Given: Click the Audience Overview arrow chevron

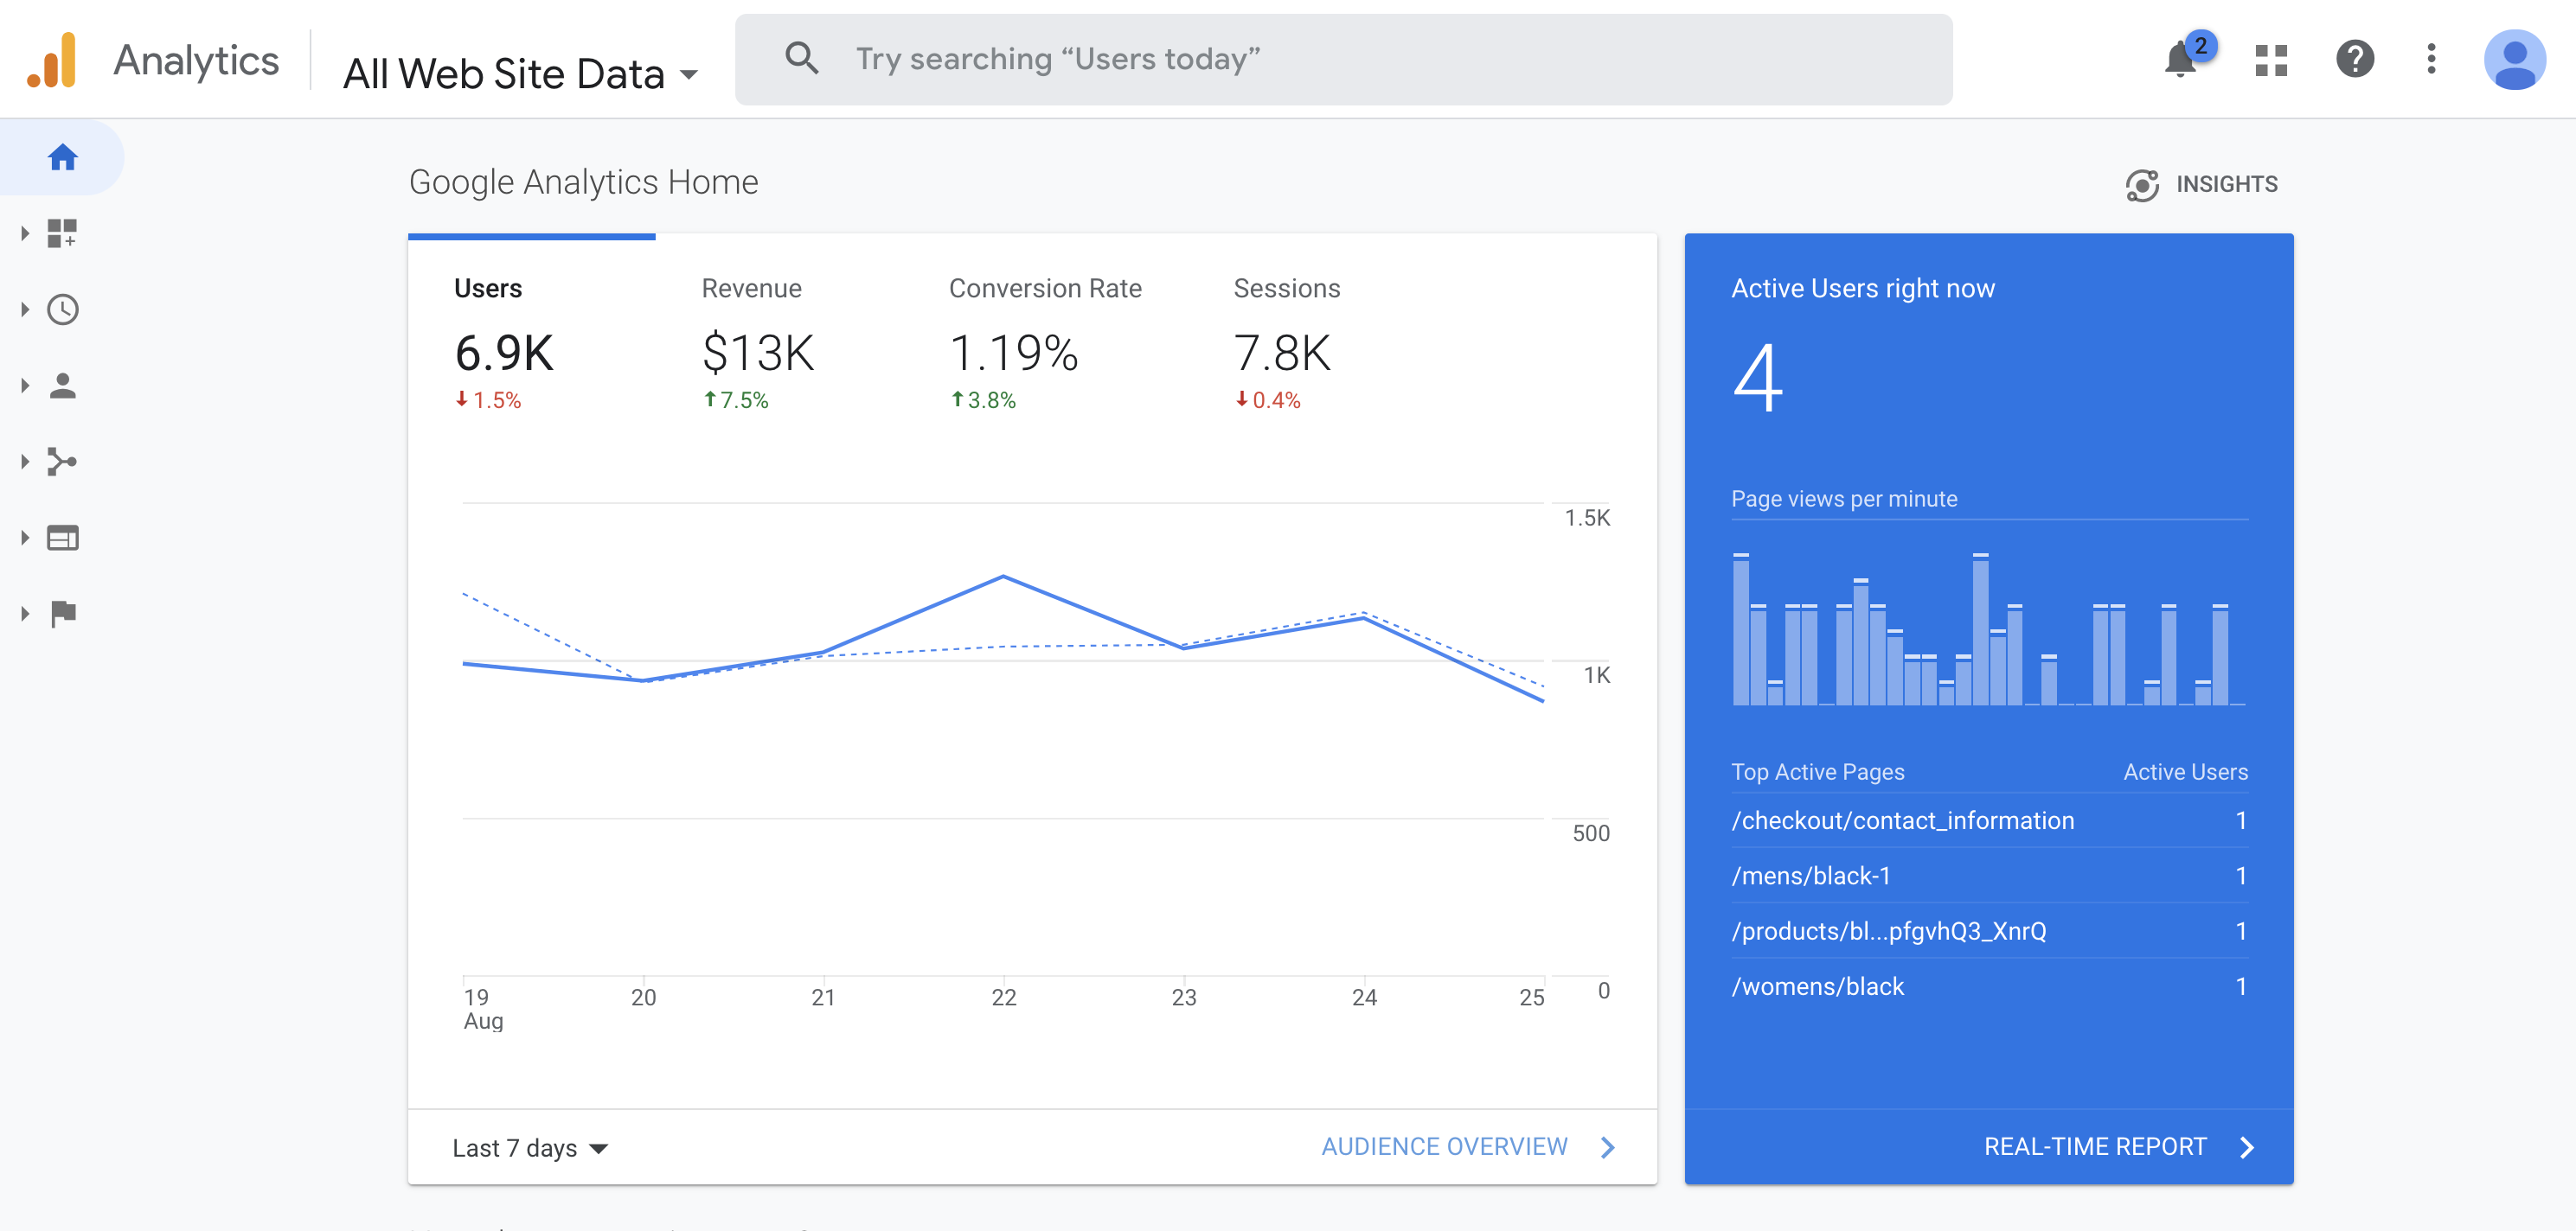Looking at the screenshot, I should [x=1607, y=1147].
